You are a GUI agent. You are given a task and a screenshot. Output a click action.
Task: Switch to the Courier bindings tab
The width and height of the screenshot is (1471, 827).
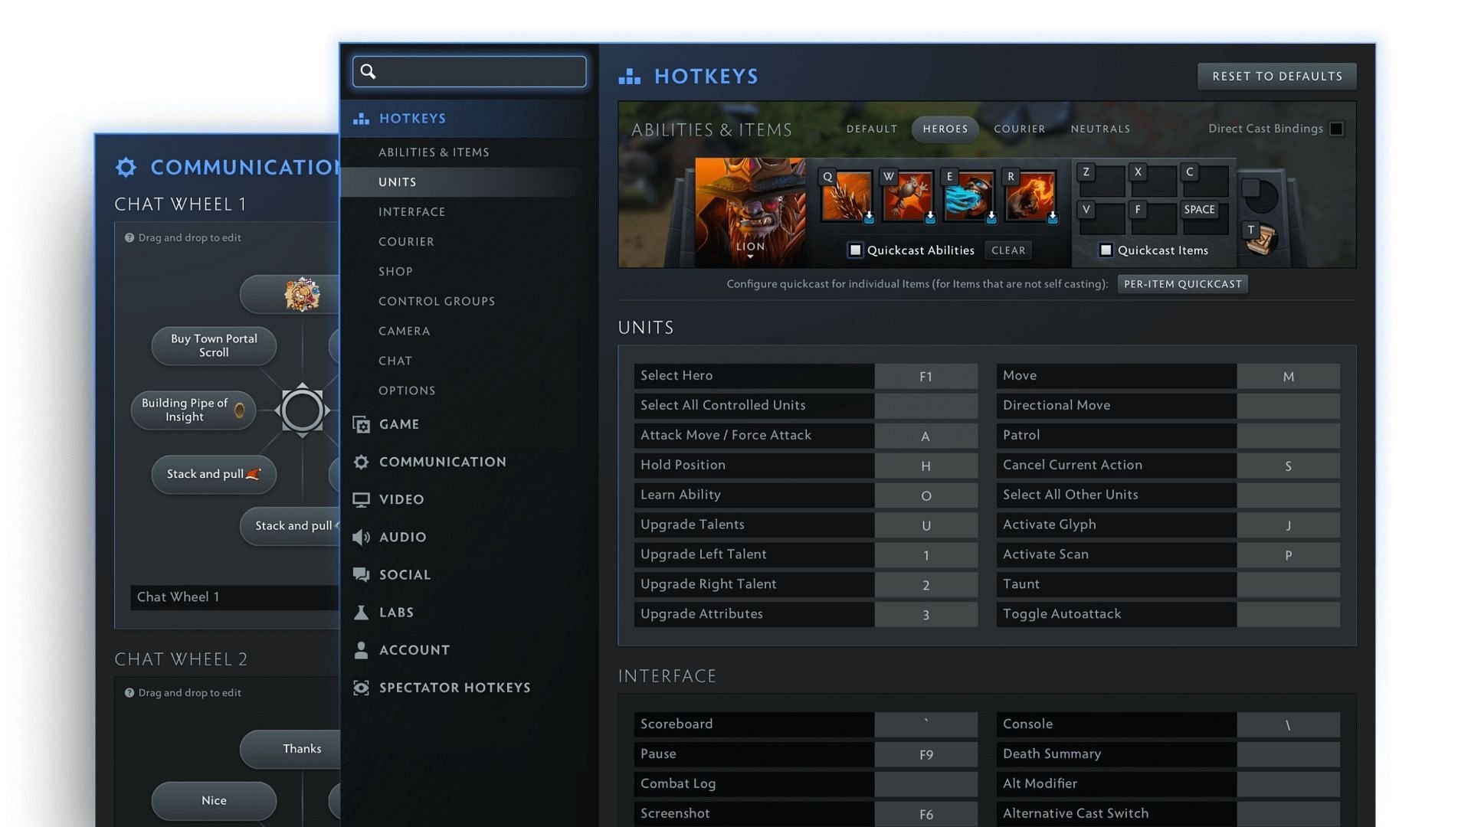coord(1019,129)
